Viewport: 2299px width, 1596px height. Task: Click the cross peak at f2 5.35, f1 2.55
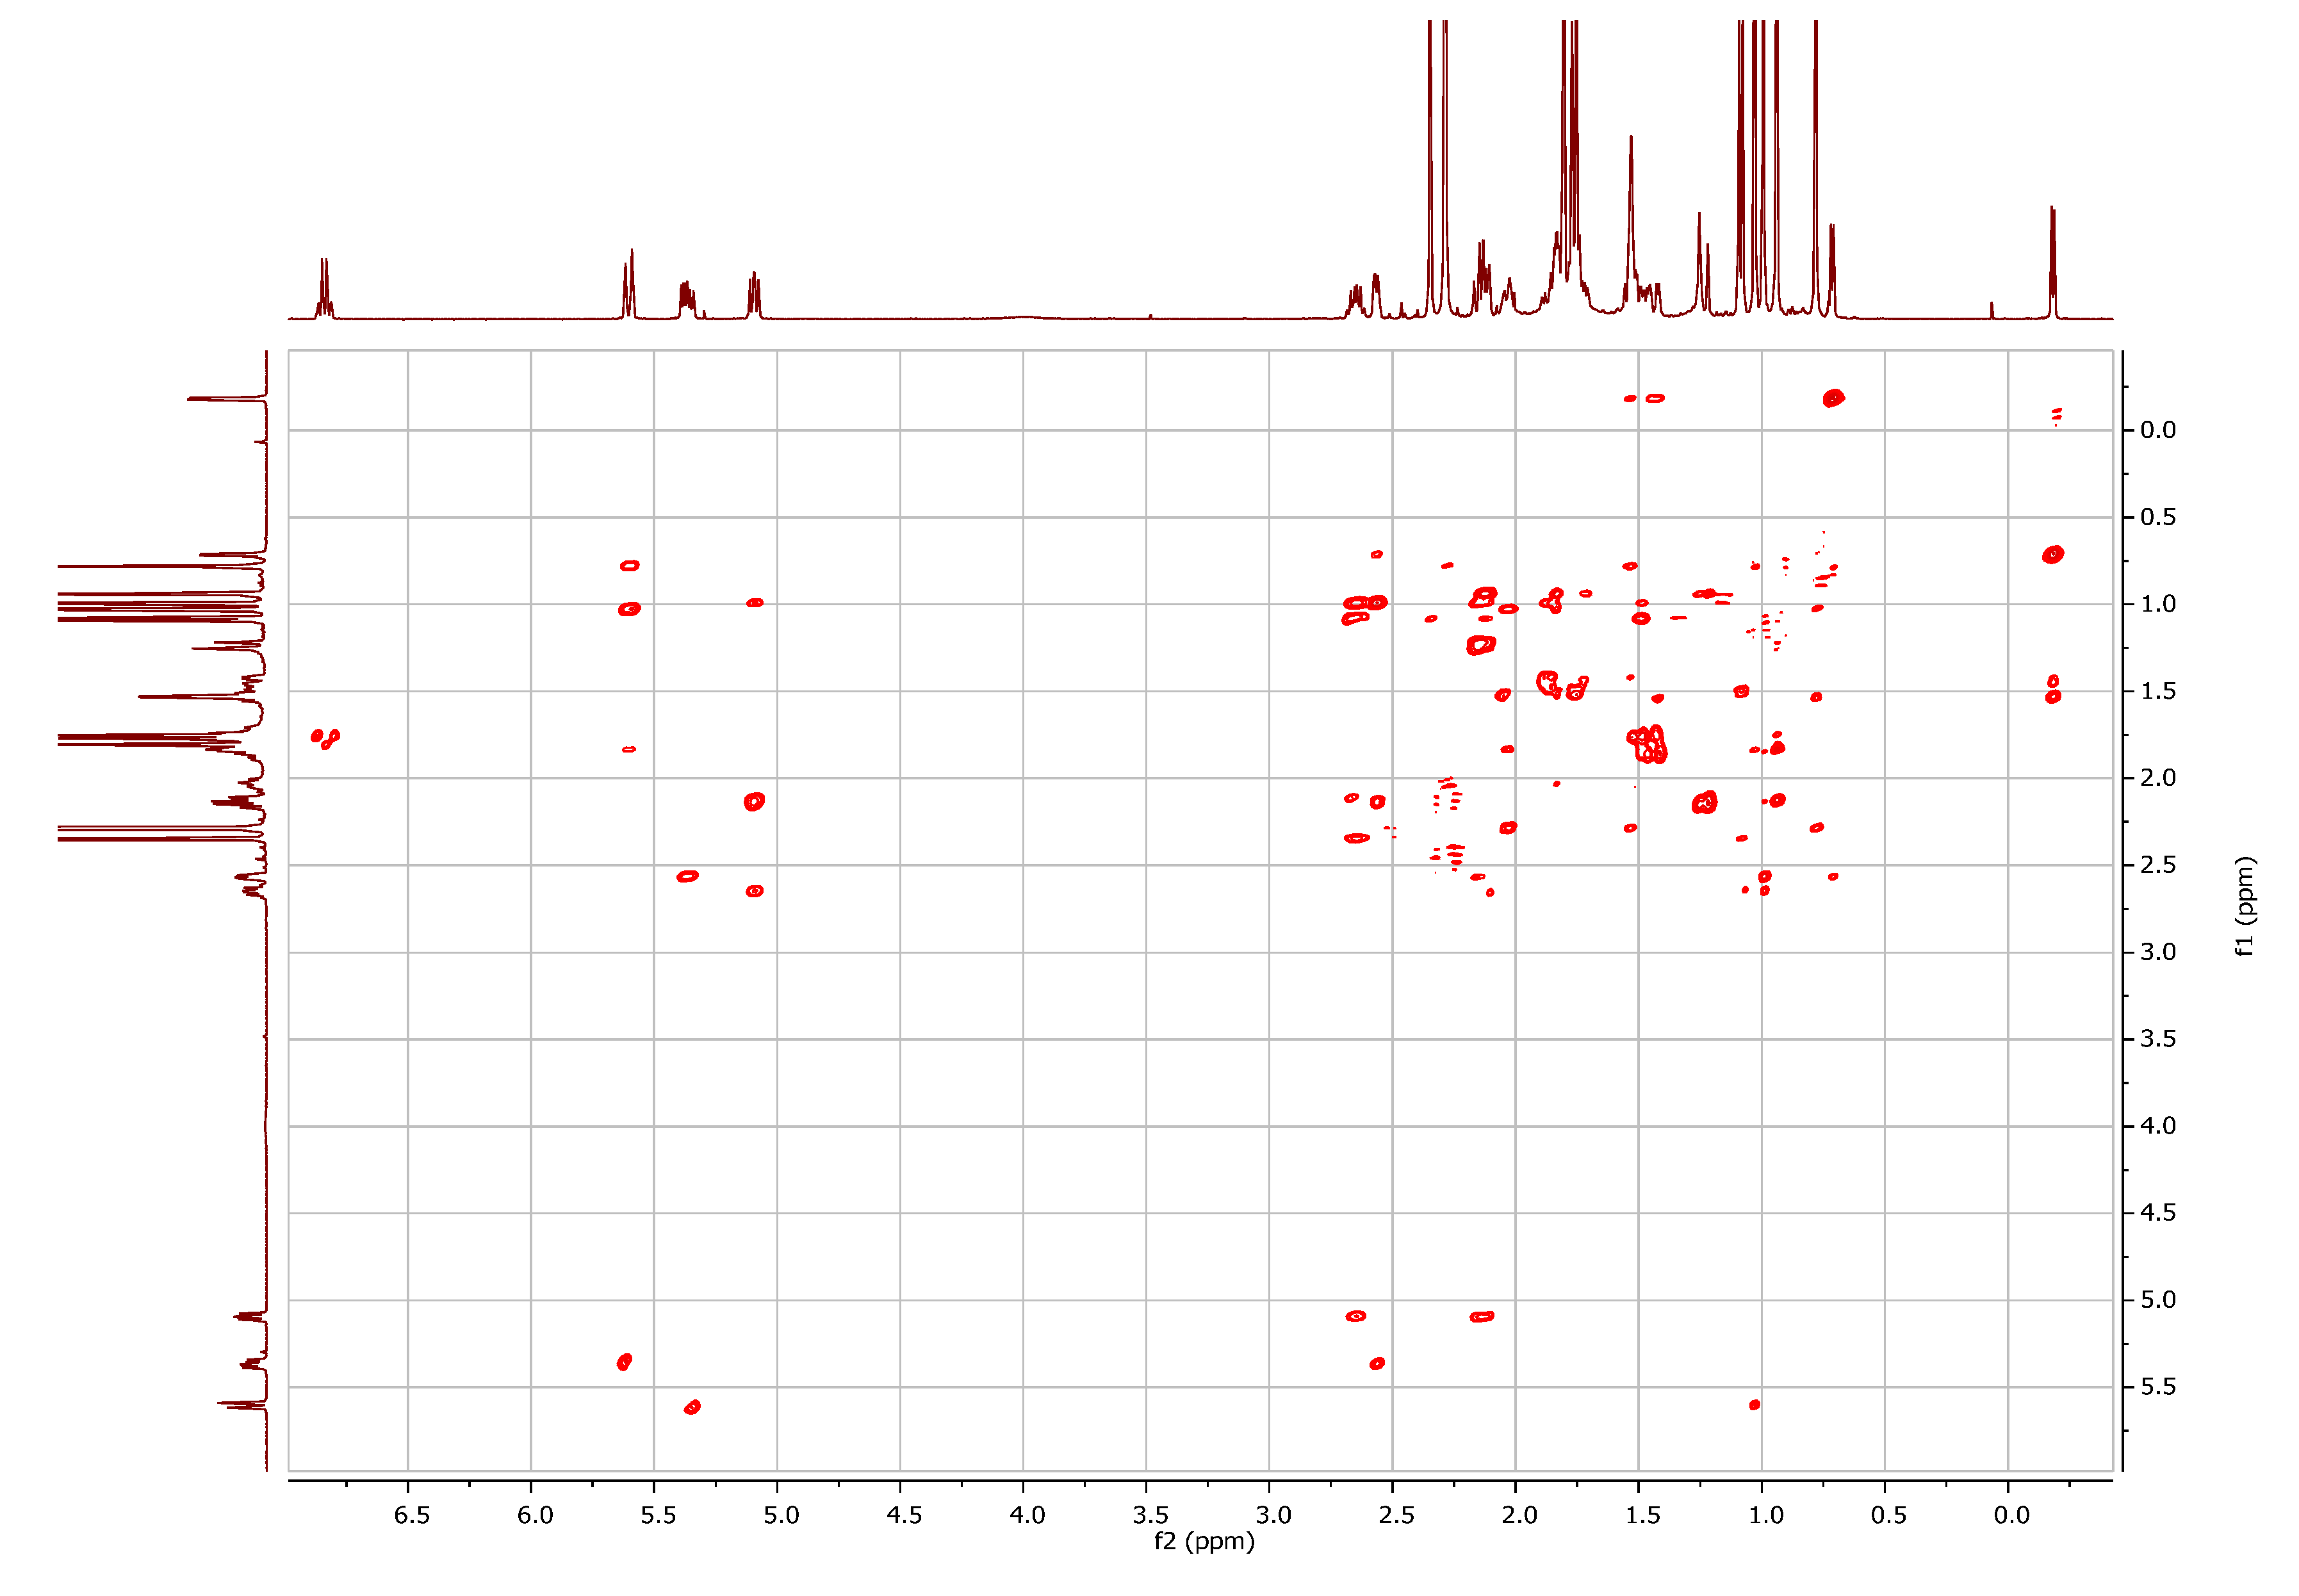pos(687,877)
